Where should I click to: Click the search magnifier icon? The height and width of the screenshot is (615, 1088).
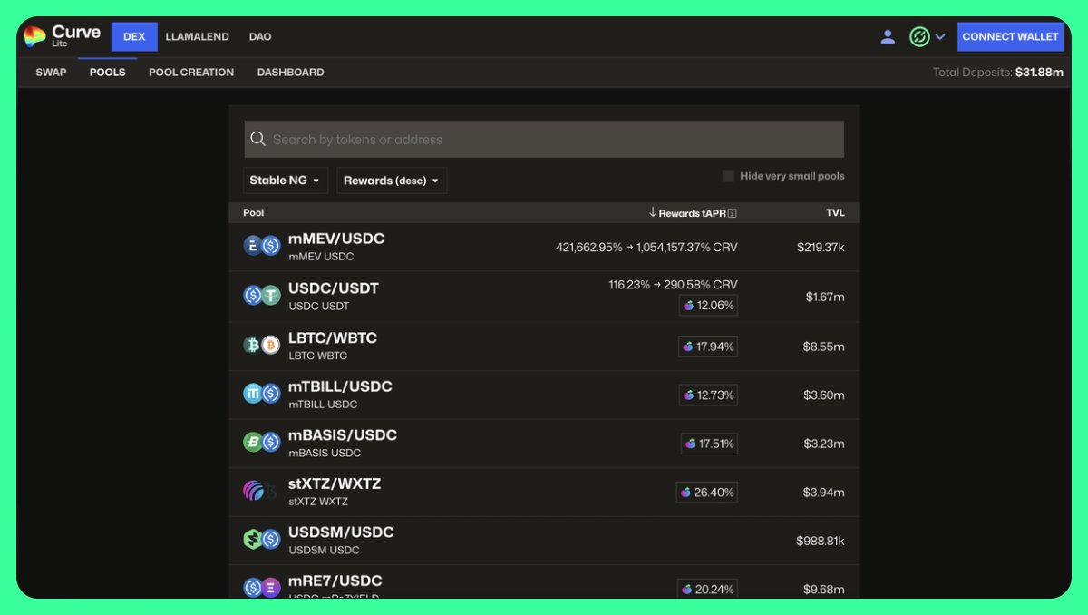pyautogui.click(x=257, y=139)
